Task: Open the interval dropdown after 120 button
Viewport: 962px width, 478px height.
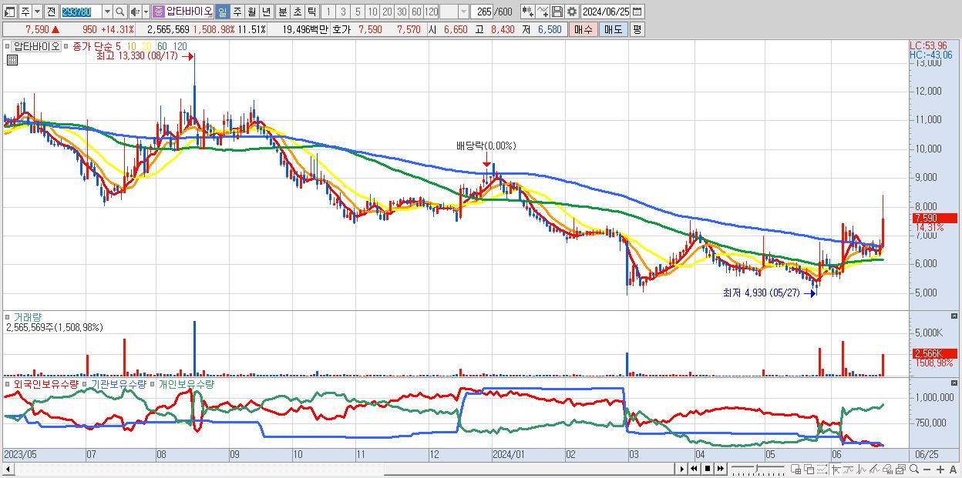Action: [x=463, y=12]
